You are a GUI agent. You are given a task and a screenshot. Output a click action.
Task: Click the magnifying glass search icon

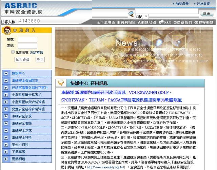pyautogui.click(x=131, y=14)
